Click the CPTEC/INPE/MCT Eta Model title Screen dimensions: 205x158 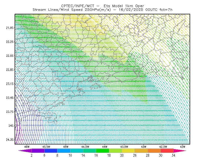(x=102, y=6)
